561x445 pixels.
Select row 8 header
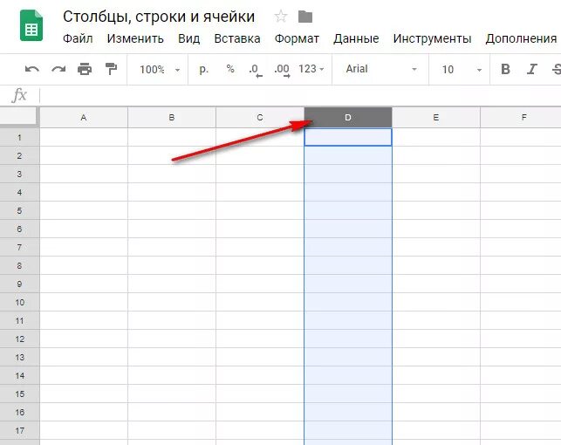[x=19, y=266]
